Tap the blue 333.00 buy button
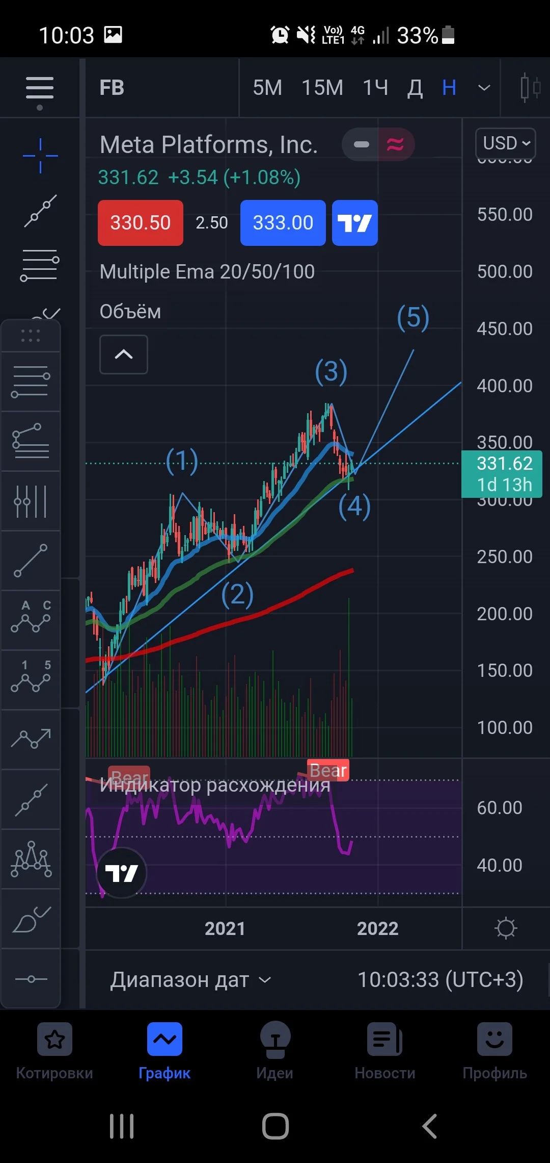Image resolution: width=550 pixels, height=1163 pixels. tap(283, 223)
